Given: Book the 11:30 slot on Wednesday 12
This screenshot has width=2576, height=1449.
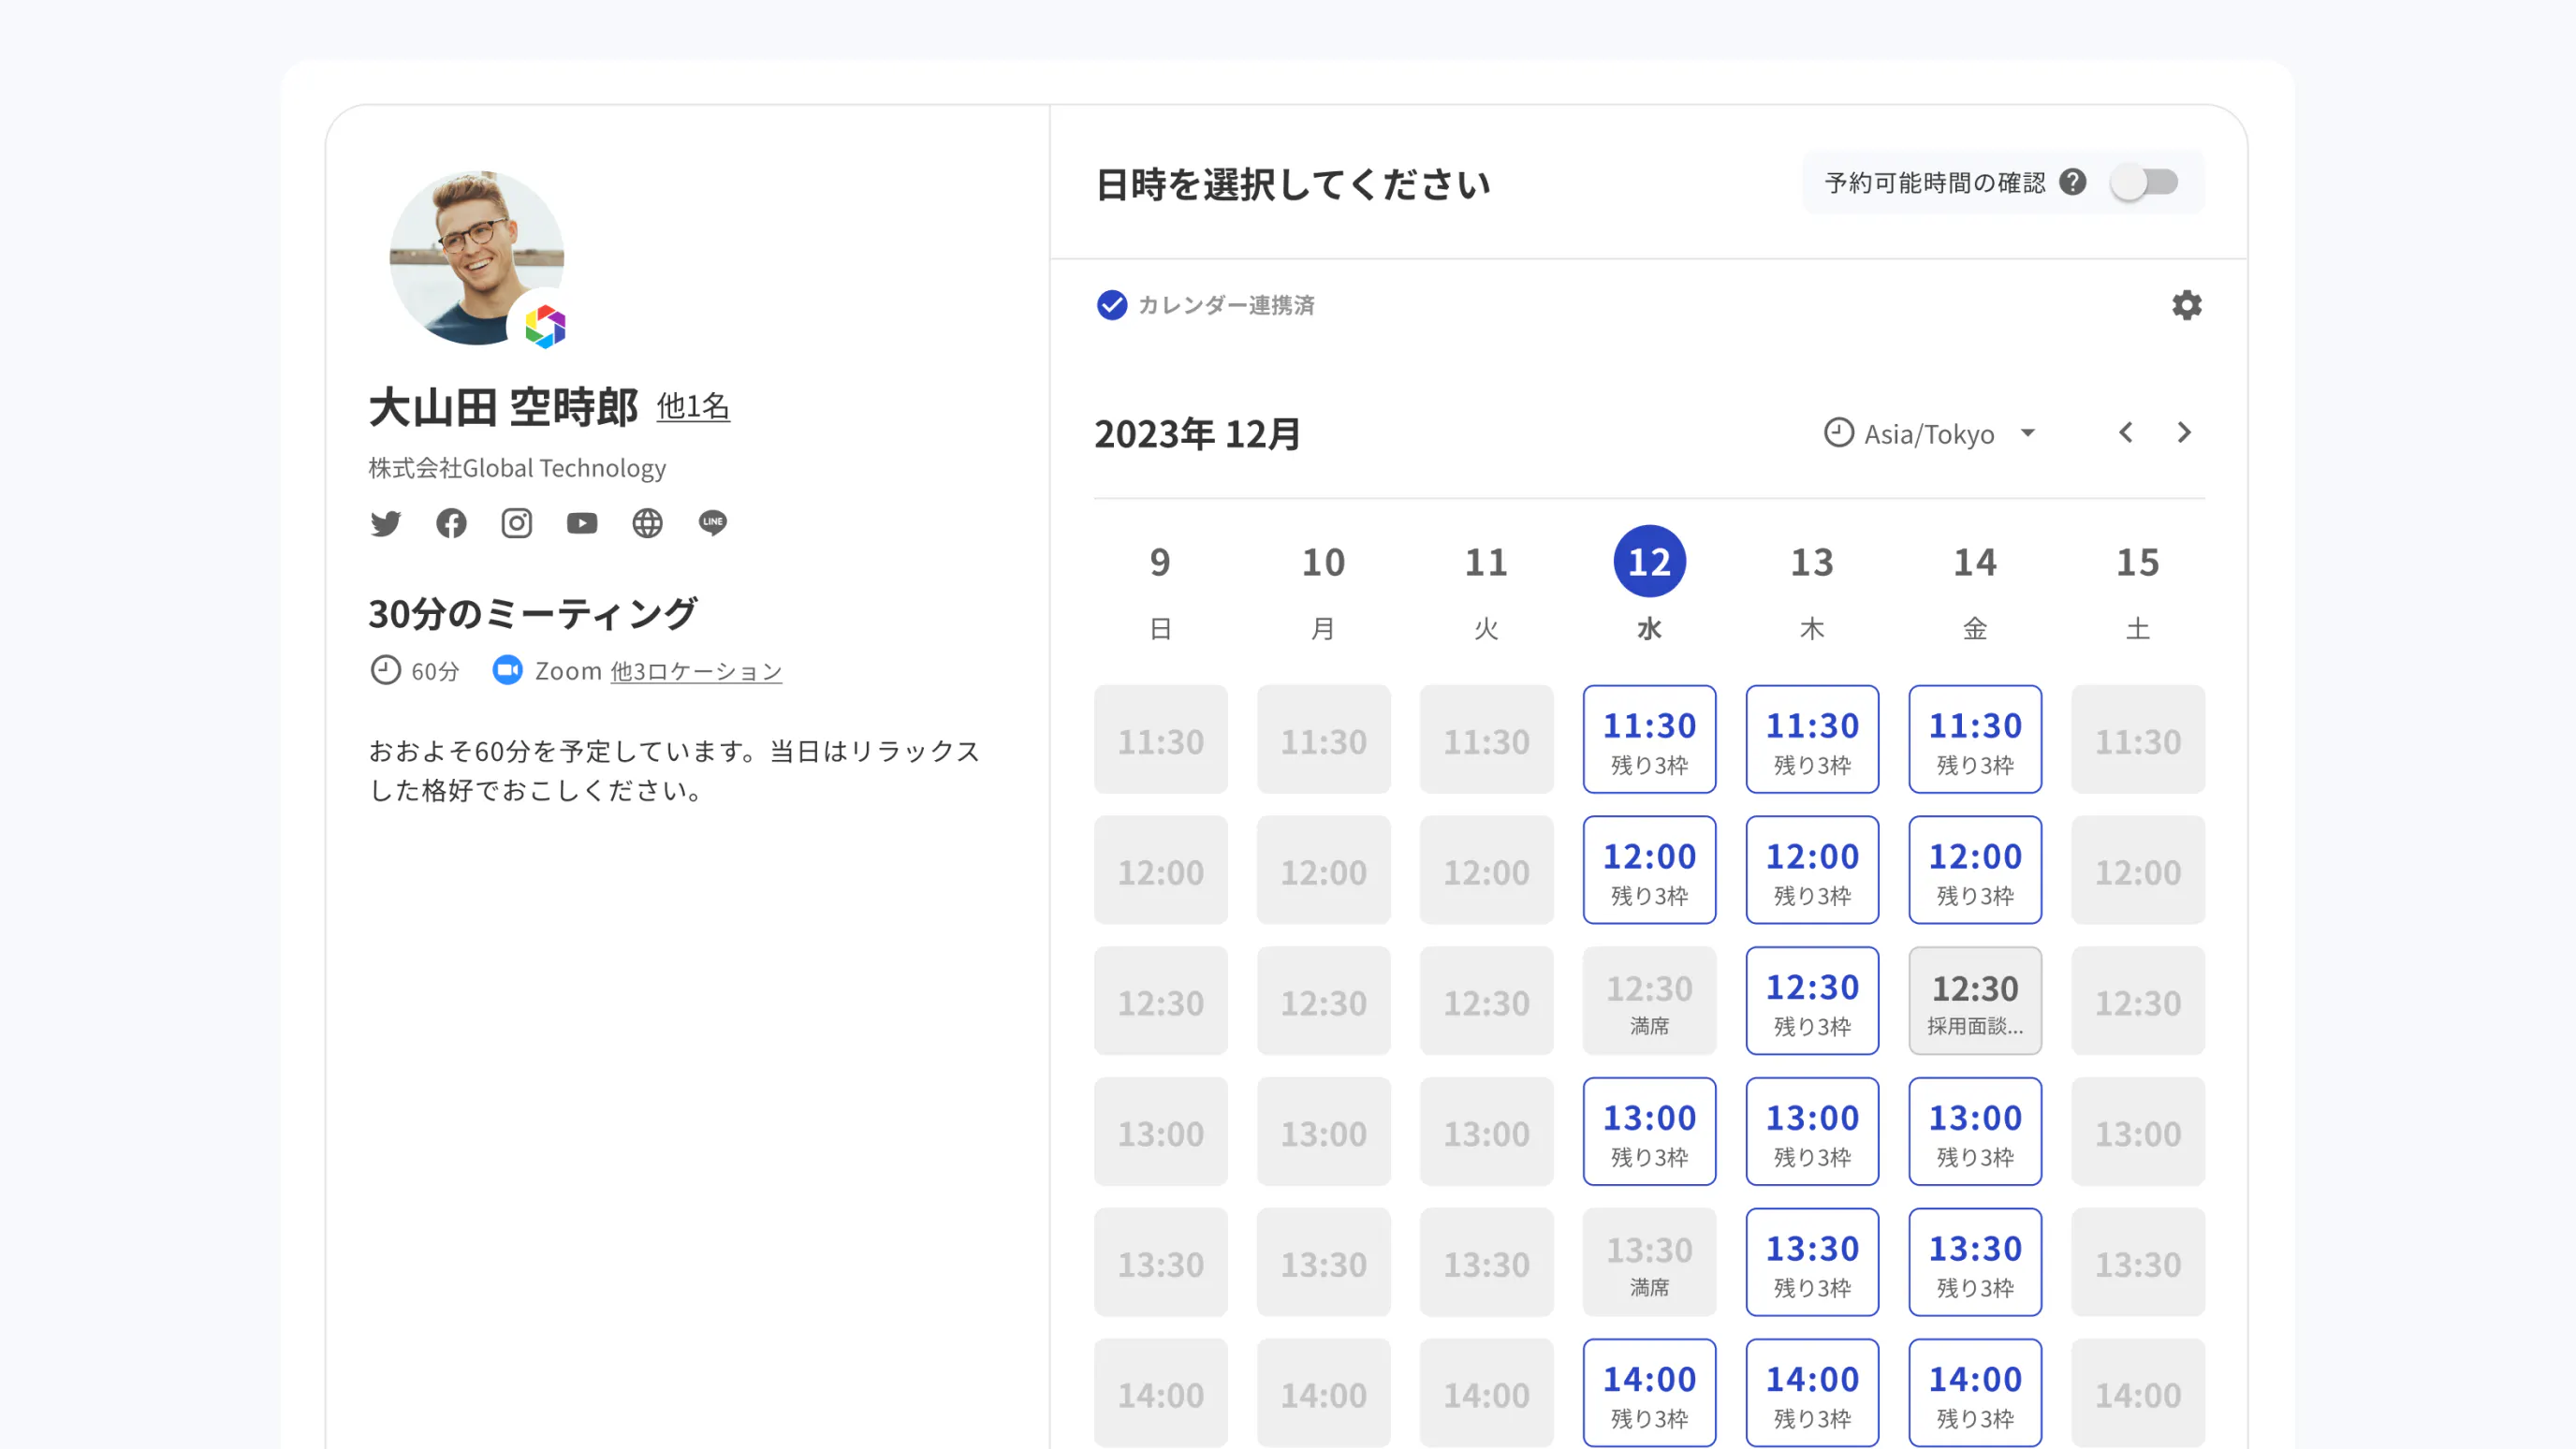Looking at the screenshot, I should 1649,740.
